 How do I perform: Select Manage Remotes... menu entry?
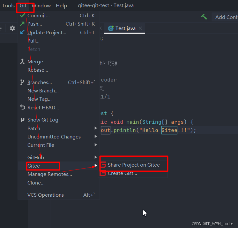59,174
